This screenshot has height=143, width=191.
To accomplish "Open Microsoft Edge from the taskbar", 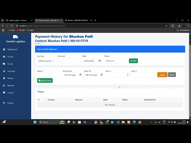I will click(x=134, y=122).
